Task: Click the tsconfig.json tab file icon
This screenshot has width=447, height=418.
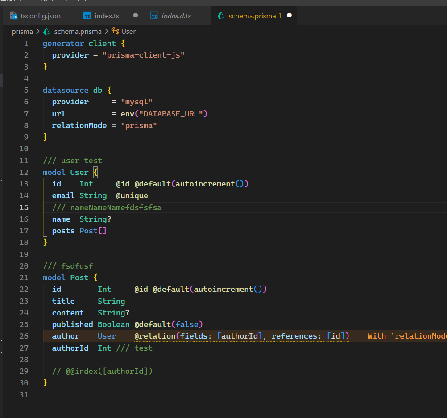Action: (13, 16)
